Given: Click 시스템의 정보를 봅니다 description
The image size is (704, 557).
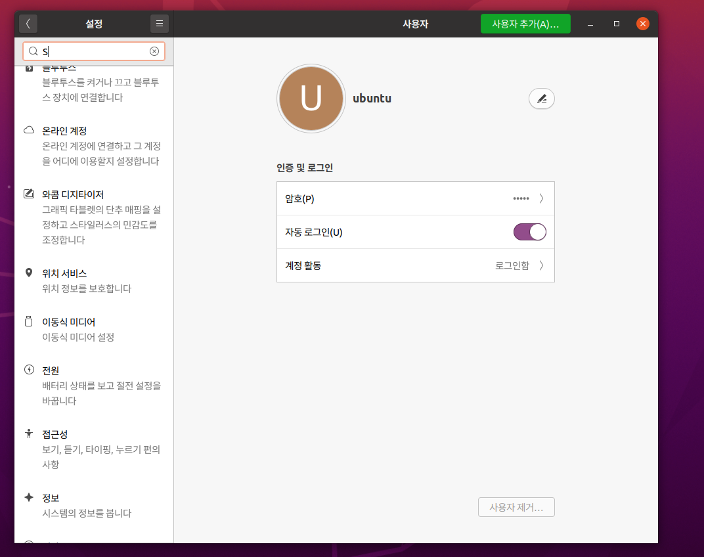Looking at the screenshot, I should (87, 513).
